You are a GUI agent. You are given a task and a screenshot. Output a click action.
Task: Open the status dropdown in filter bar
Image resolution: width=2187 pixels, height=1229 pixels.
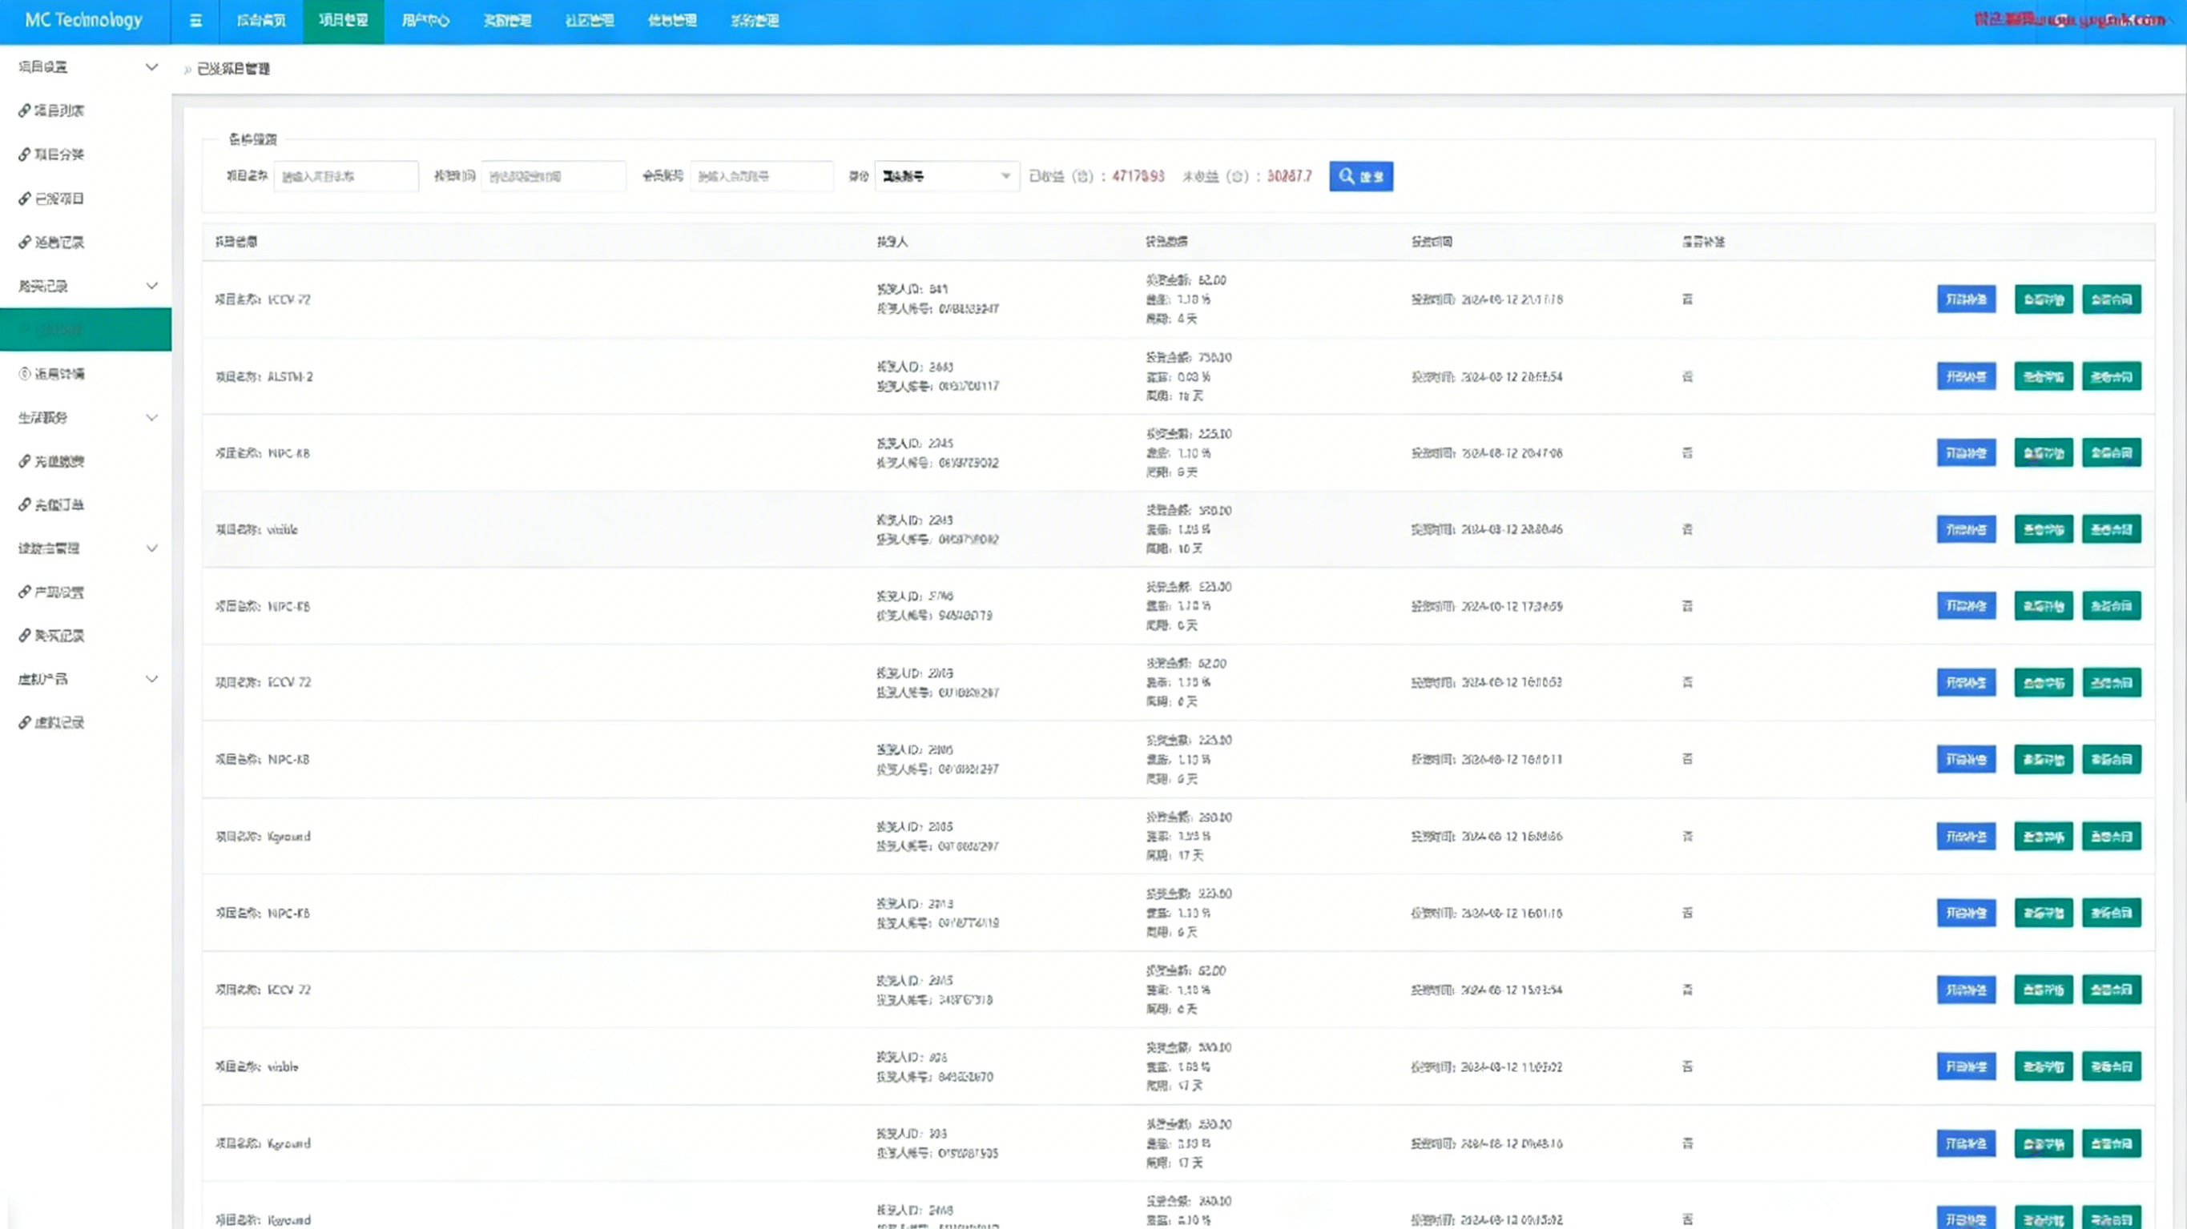click(x=946, y=175)
